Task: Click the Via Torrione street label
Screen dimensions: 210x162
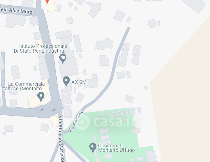Action: tap(75, 121)
